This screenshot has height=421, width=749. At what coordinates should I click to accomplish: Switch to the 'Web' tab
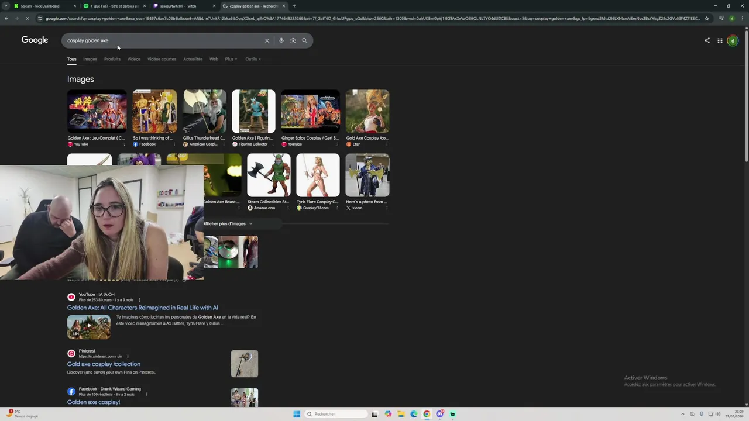(214, 59)
